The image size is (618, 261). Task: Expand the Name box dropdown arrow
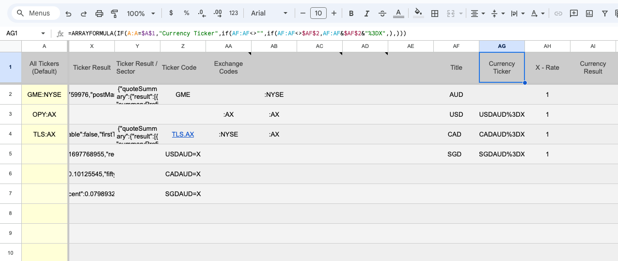43,33
